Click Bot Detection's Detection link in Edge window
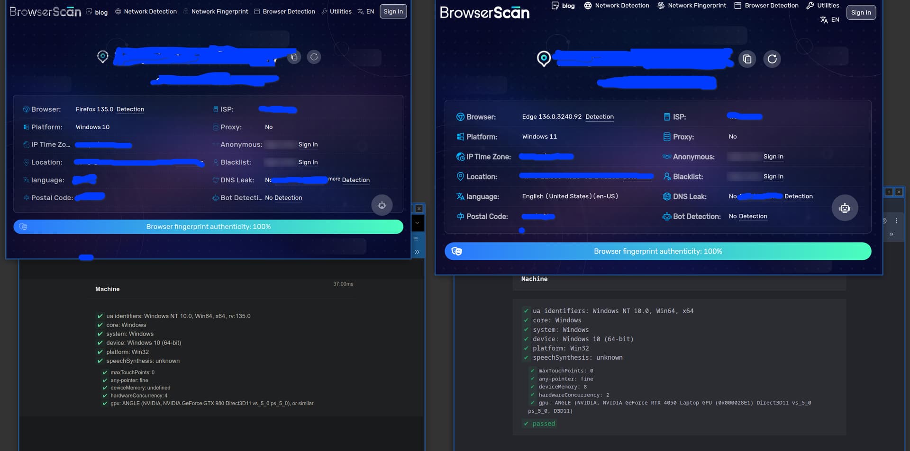910x451 pixels. [753, 216]
